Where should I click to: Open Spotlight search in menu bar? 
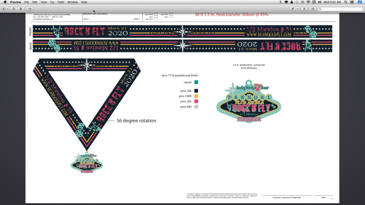click(346, 2)
